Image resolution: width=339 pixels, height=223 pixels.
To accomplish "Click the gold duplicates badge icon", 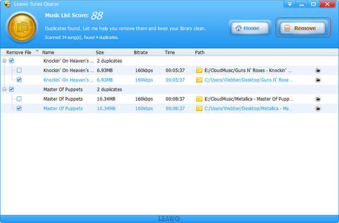I will pos(22,27).
